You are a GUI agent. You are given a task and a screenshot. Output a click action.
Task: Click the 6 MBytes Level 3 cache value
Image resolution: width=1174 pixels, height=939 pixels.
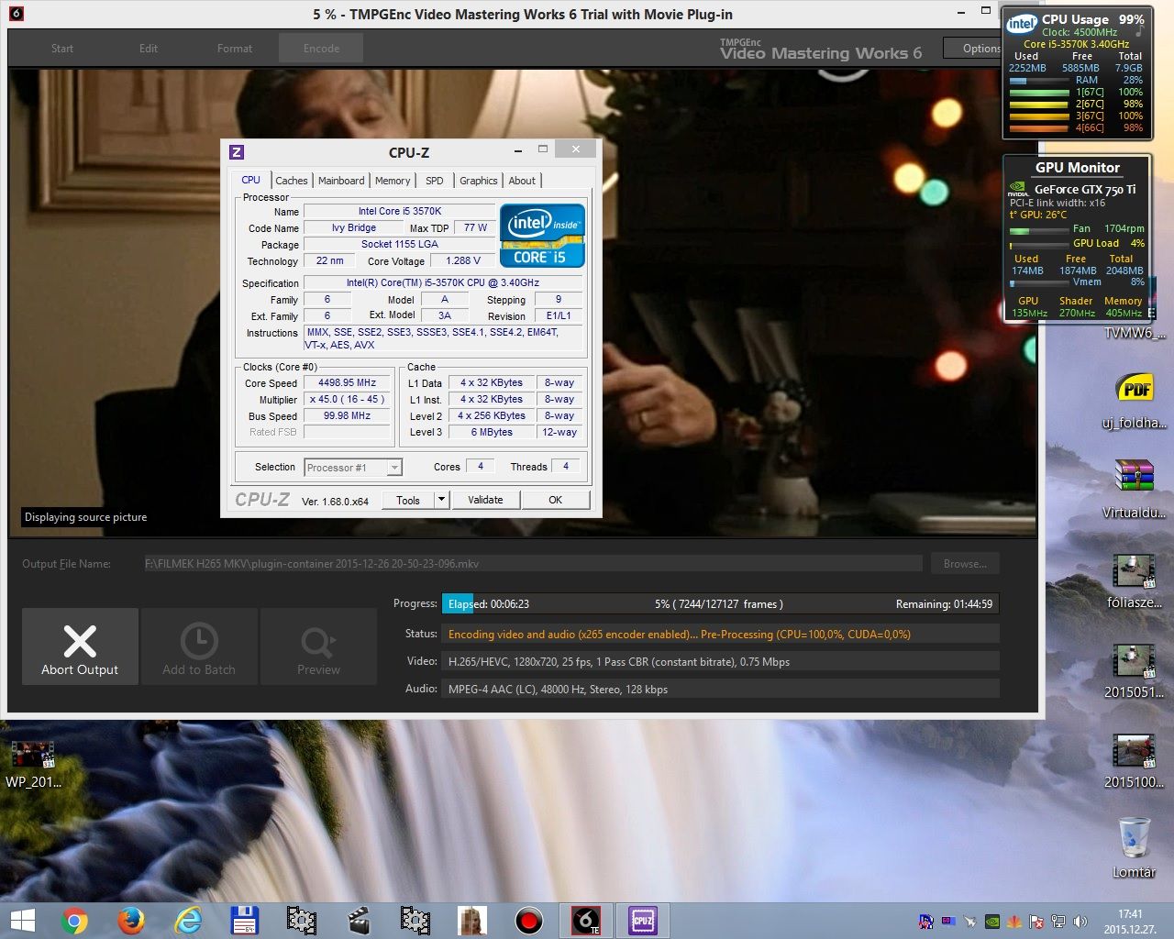point(492,432)
